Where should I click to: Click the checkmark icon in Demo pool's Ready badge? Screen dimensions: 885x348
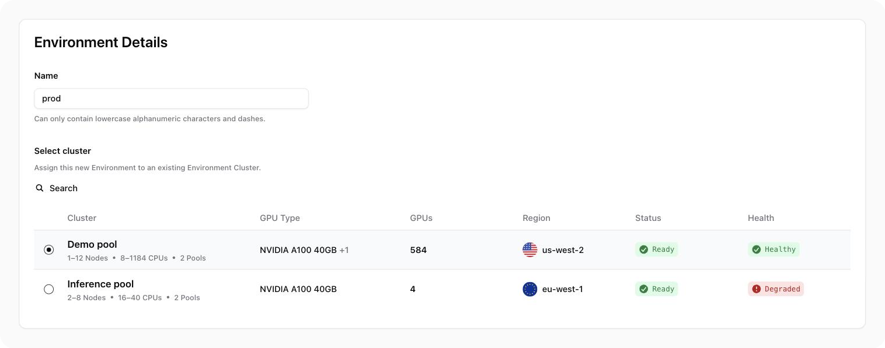pyautogui.click(x=643, y=249)
